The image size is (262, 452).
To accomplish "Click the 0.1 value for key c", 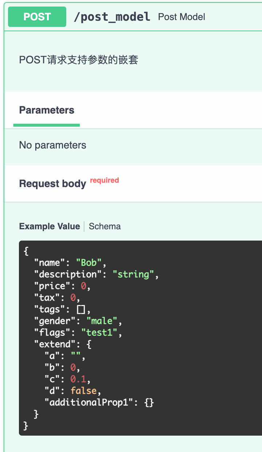I will pos(79,379).
